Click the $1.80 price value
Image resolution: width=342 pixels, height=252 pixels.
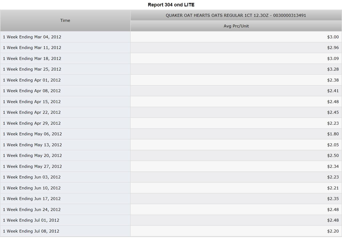(x=333, y=134)
